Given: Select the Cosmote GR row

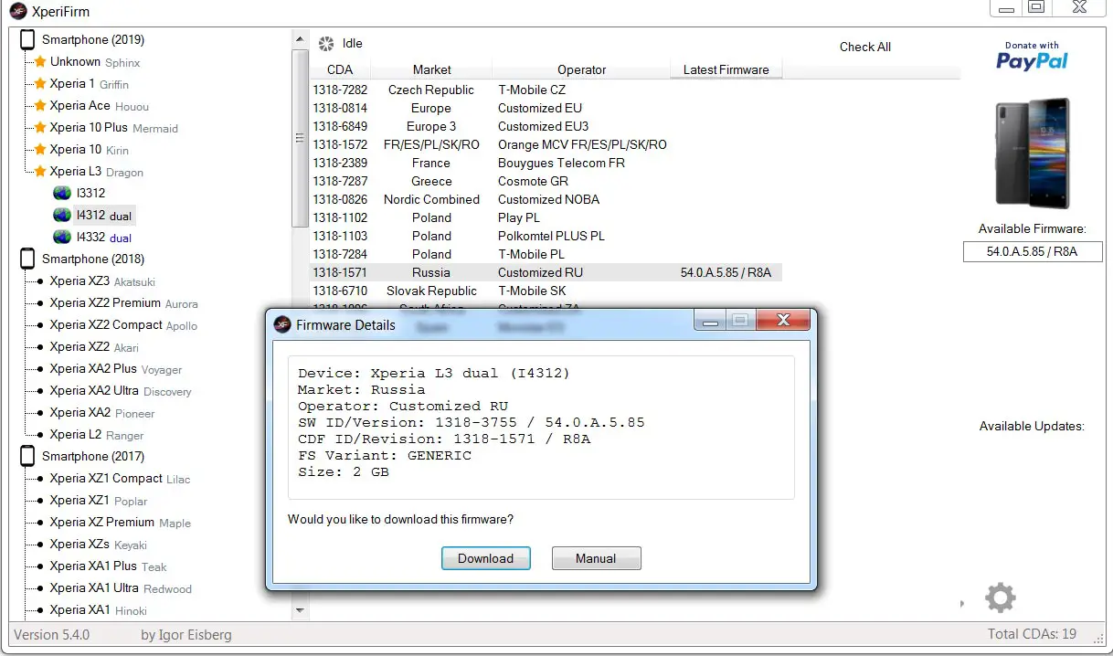Looking at the screenshot, I should pyautogui.click(x=546, y=181).
